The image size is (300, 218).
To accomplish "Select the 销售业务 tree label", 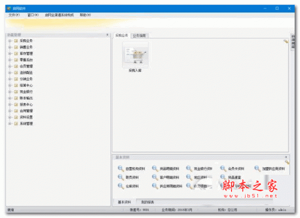I will 26,47.
